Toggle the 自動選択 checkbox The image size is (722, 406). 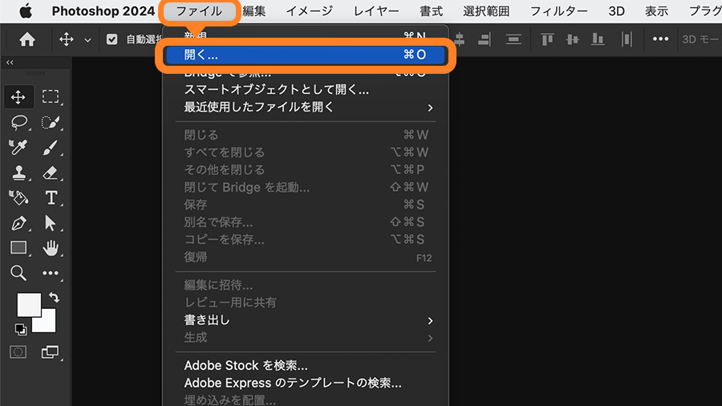point(112,39)
